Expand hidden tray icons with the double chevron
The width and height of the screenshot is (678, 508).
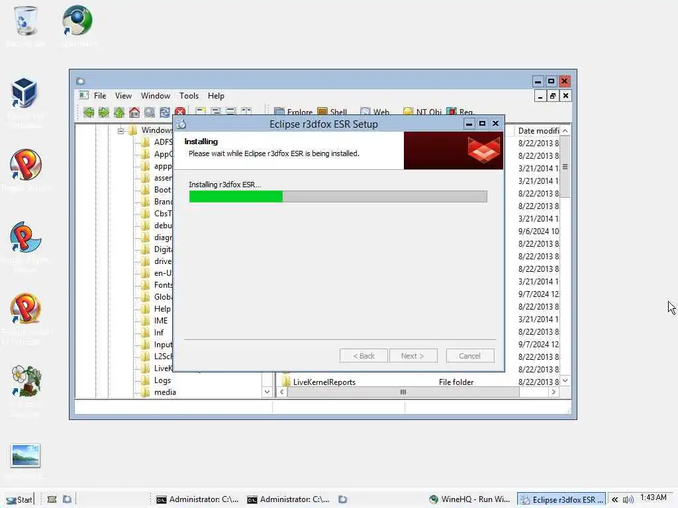(614, 500)
